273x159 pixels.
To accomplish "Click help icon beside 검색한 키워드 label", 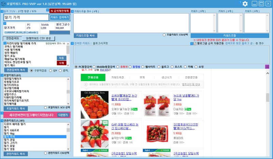I will pos(72,43).
